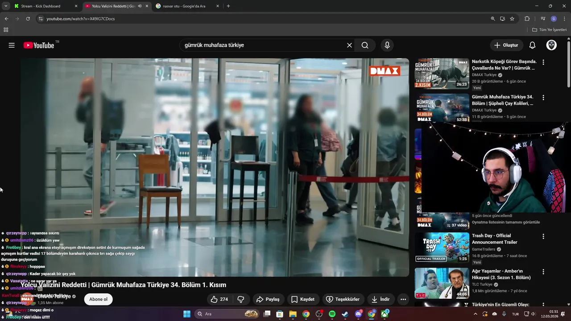Share the video with Paylaş
Image resolution: width=571 pixels, height=321 pixels.
click(x=268, y=299)
